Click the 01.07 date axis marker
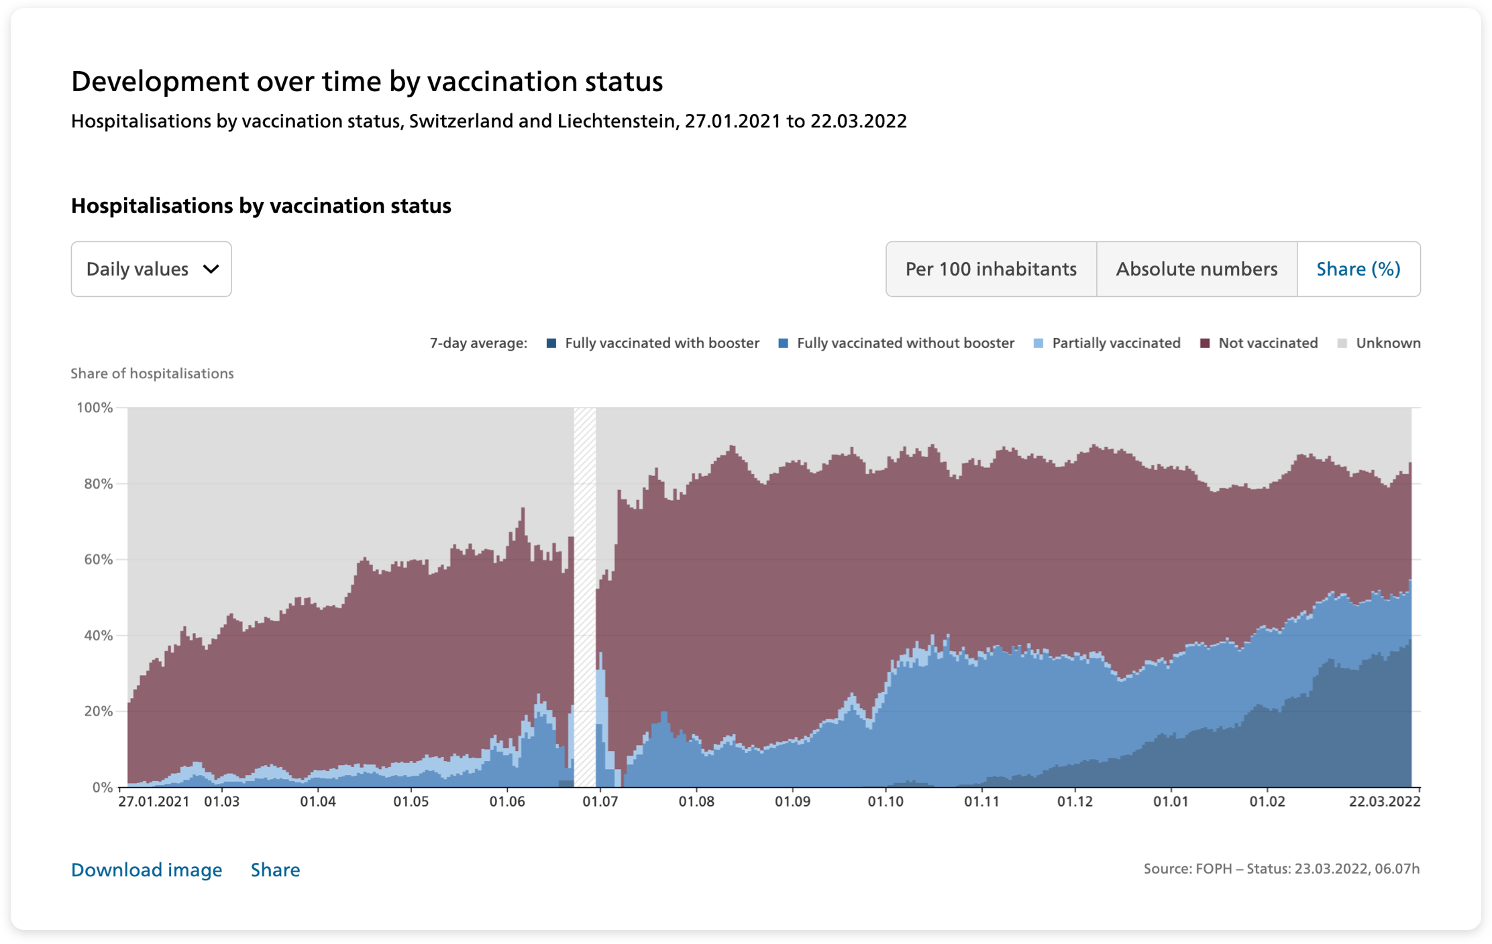 pyautogui.click(x=600, y=801)
